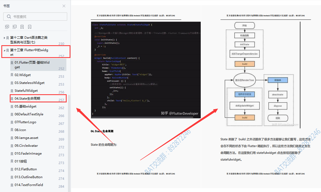Click the delete bookmark icon
321x192 pixels.
click(30, 27)
